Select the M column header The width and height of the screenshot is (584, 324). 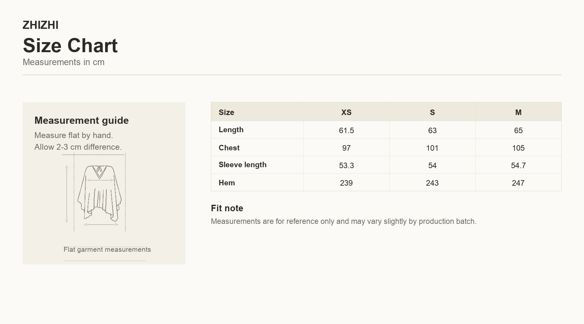click(518, 112)
